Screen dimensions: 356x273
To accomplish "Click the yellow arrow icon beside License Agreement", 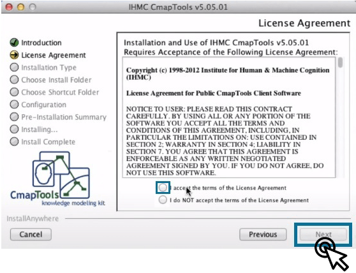I will tap(14, 55).
